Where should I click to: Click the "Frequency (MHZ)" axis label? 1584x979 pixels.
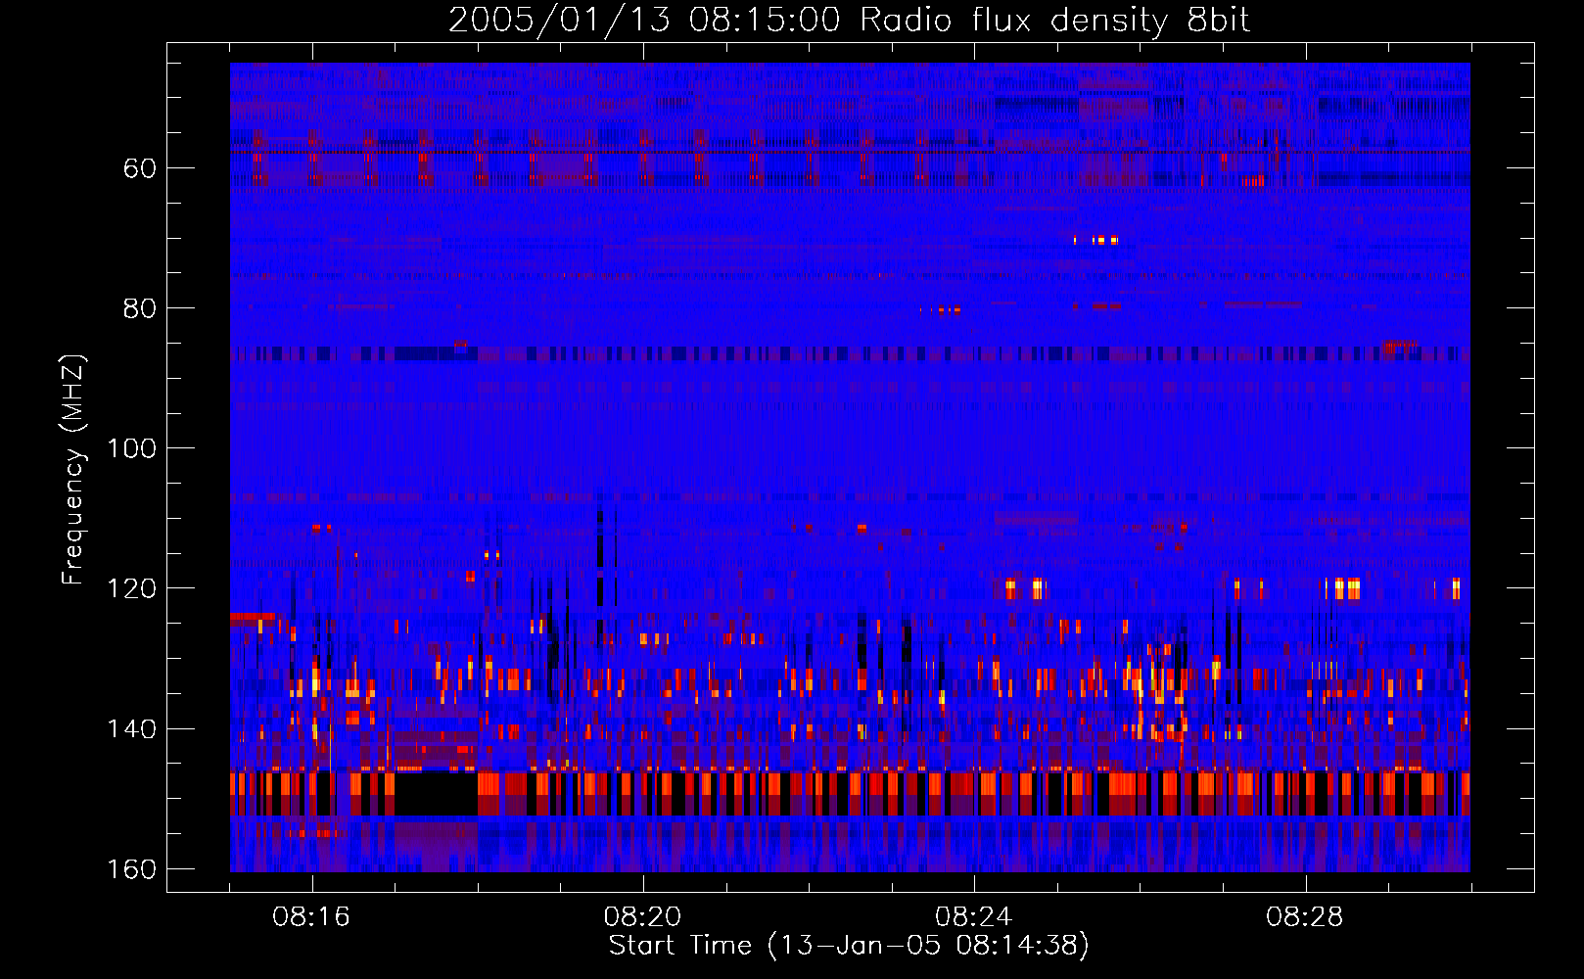click(73, 469)
